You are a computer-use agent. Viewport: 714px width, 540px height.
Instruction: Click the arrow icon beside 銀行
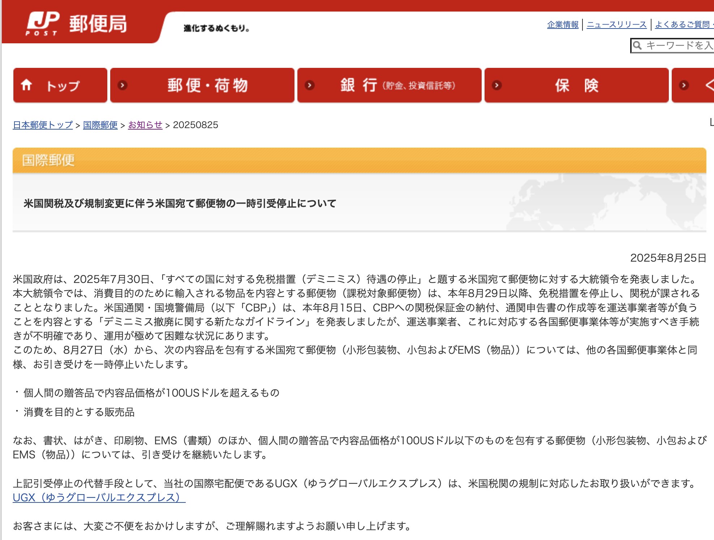tap(310, 86)
